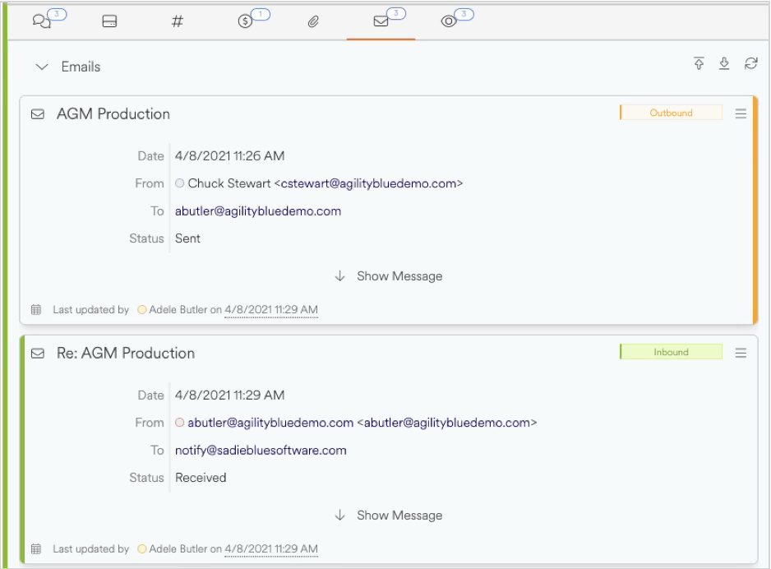
Task: Click the date 4/8/2021 11:26 AM
Action: (229, 156)
